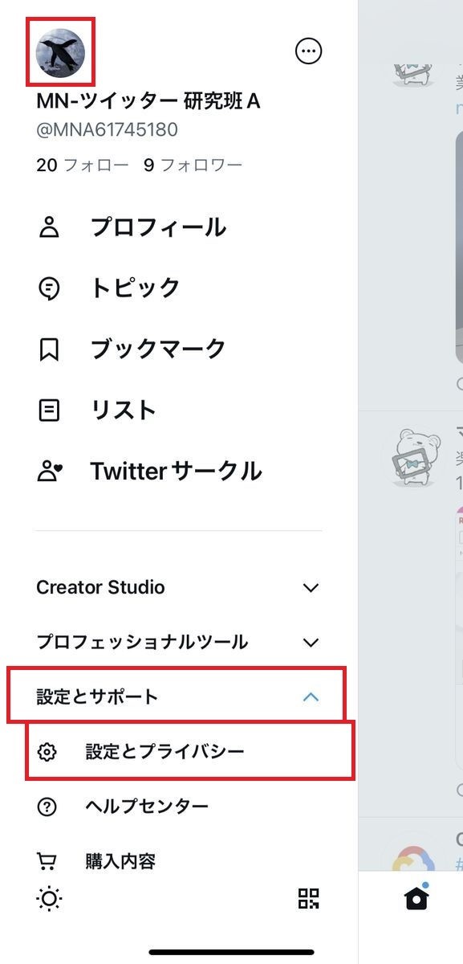
Task: Open the three-dot more options menu
Action: [x=308, y=51]
